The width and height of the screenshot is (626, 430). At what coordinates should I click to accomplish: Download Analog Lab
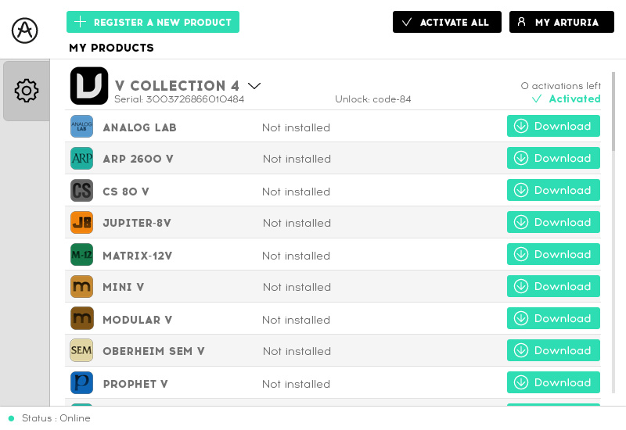coord(553,126)
